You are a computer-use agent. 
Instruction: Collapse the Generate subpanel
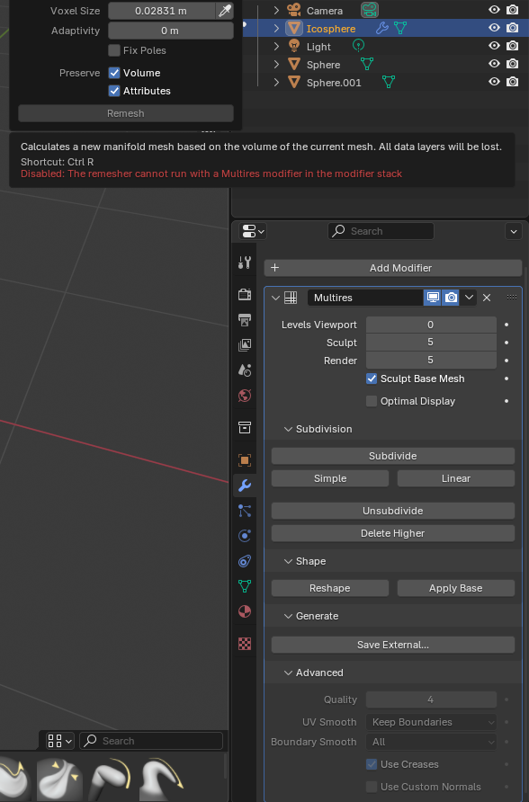[x=288, y=616]
